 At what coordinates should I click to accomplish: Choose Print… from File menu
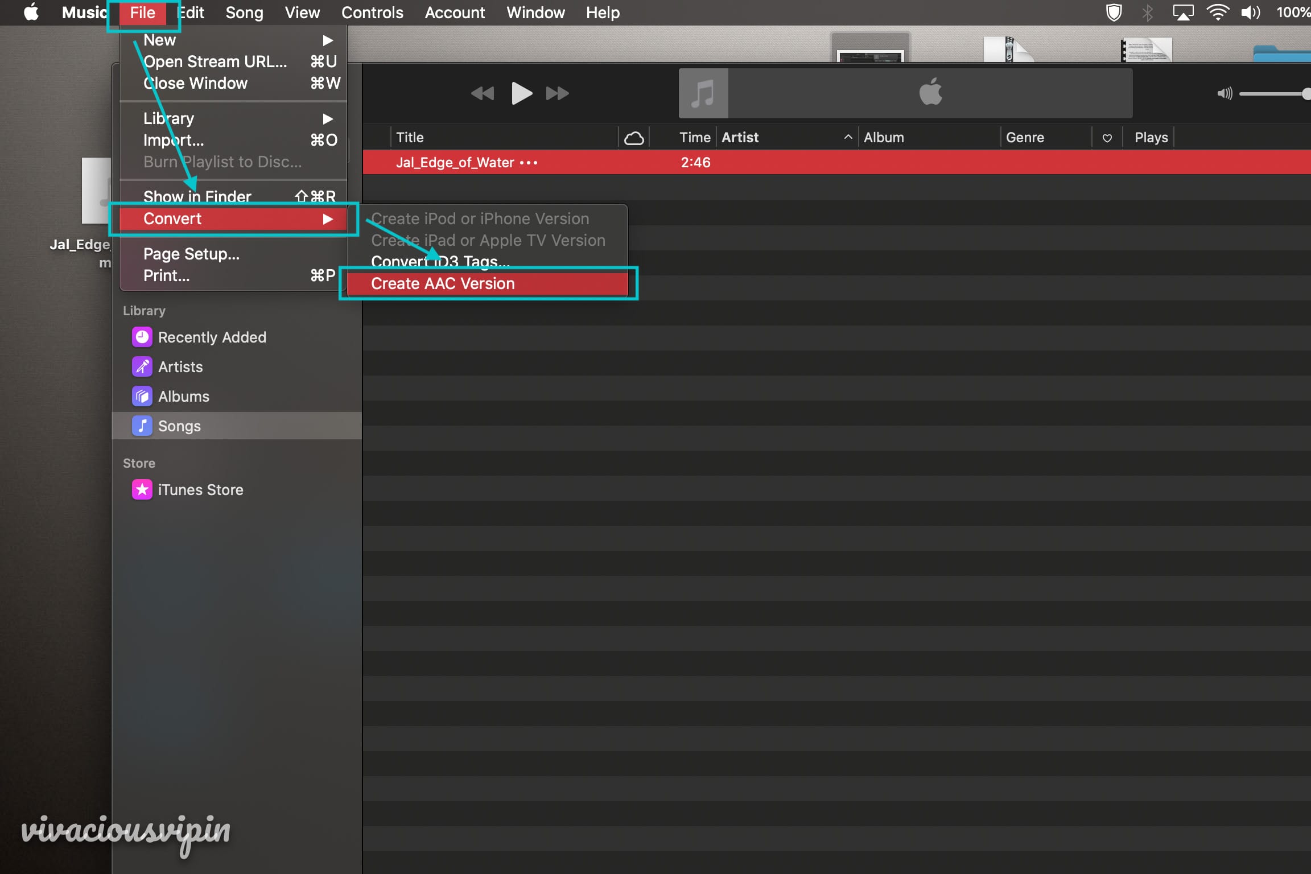(233, 275)
